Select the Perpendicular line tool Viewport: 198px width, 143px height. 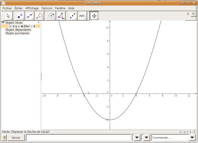tap(39, 16)
